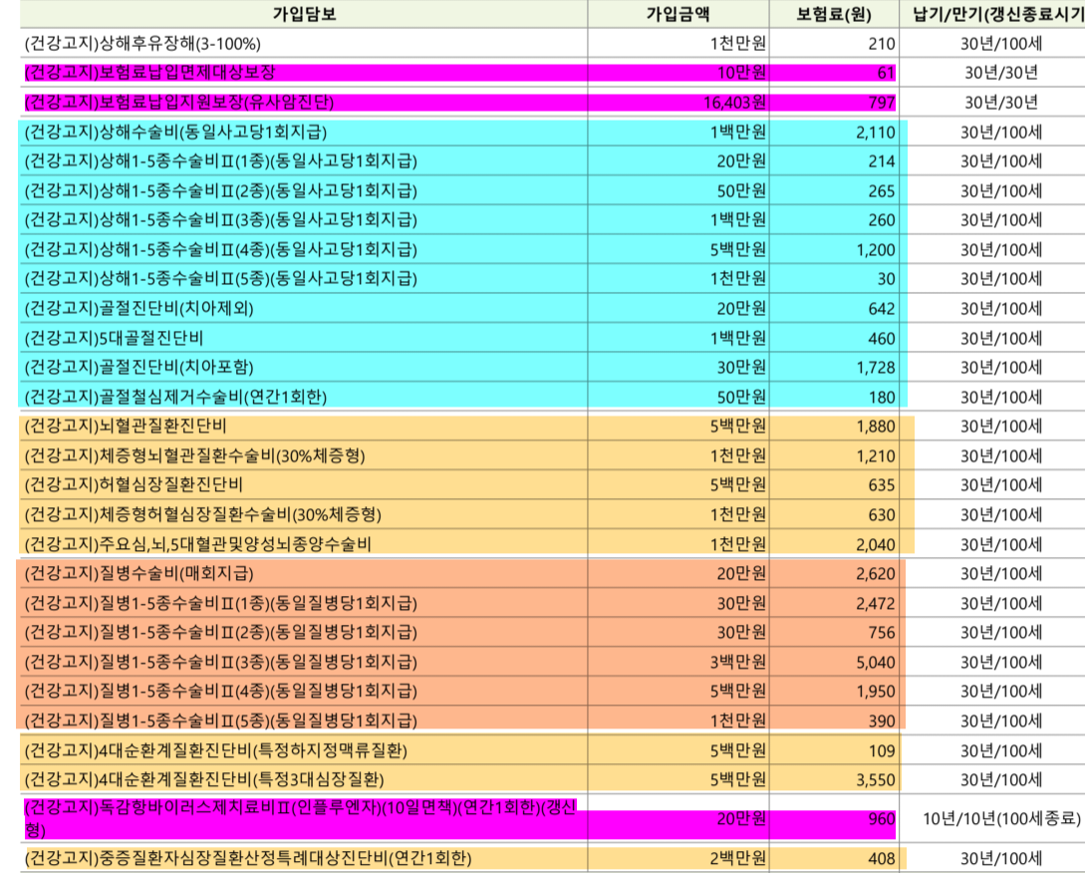
Task: Select 독감항바이러스제치료비Ⅱ(인플루엔자) coverage name
Action: 300,818
